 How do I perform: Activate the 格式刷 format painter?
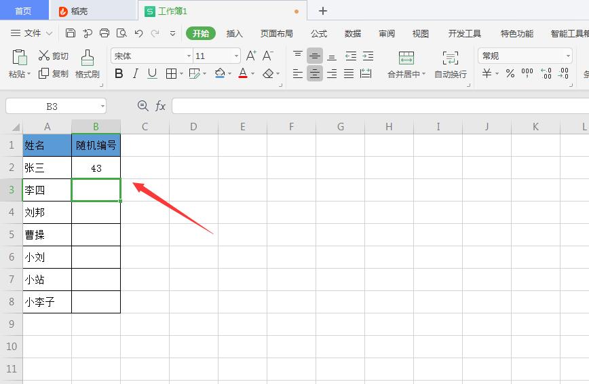[x=87, y=64]
